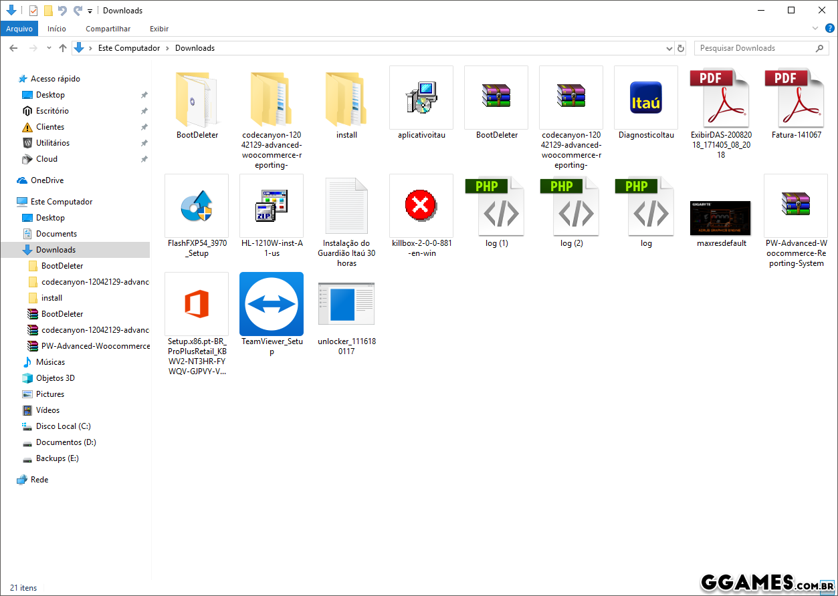The height and width of the screenshot is (596, 838).
Task: Open the Arquivo menu tab
Action: [19, 29]
